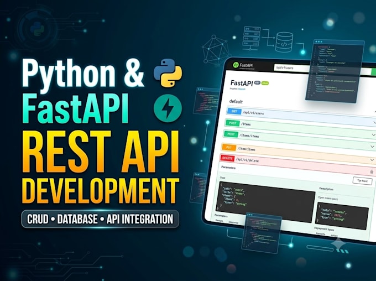Click the REST API headline text
The image size is (376, 281).
(101, 152)
